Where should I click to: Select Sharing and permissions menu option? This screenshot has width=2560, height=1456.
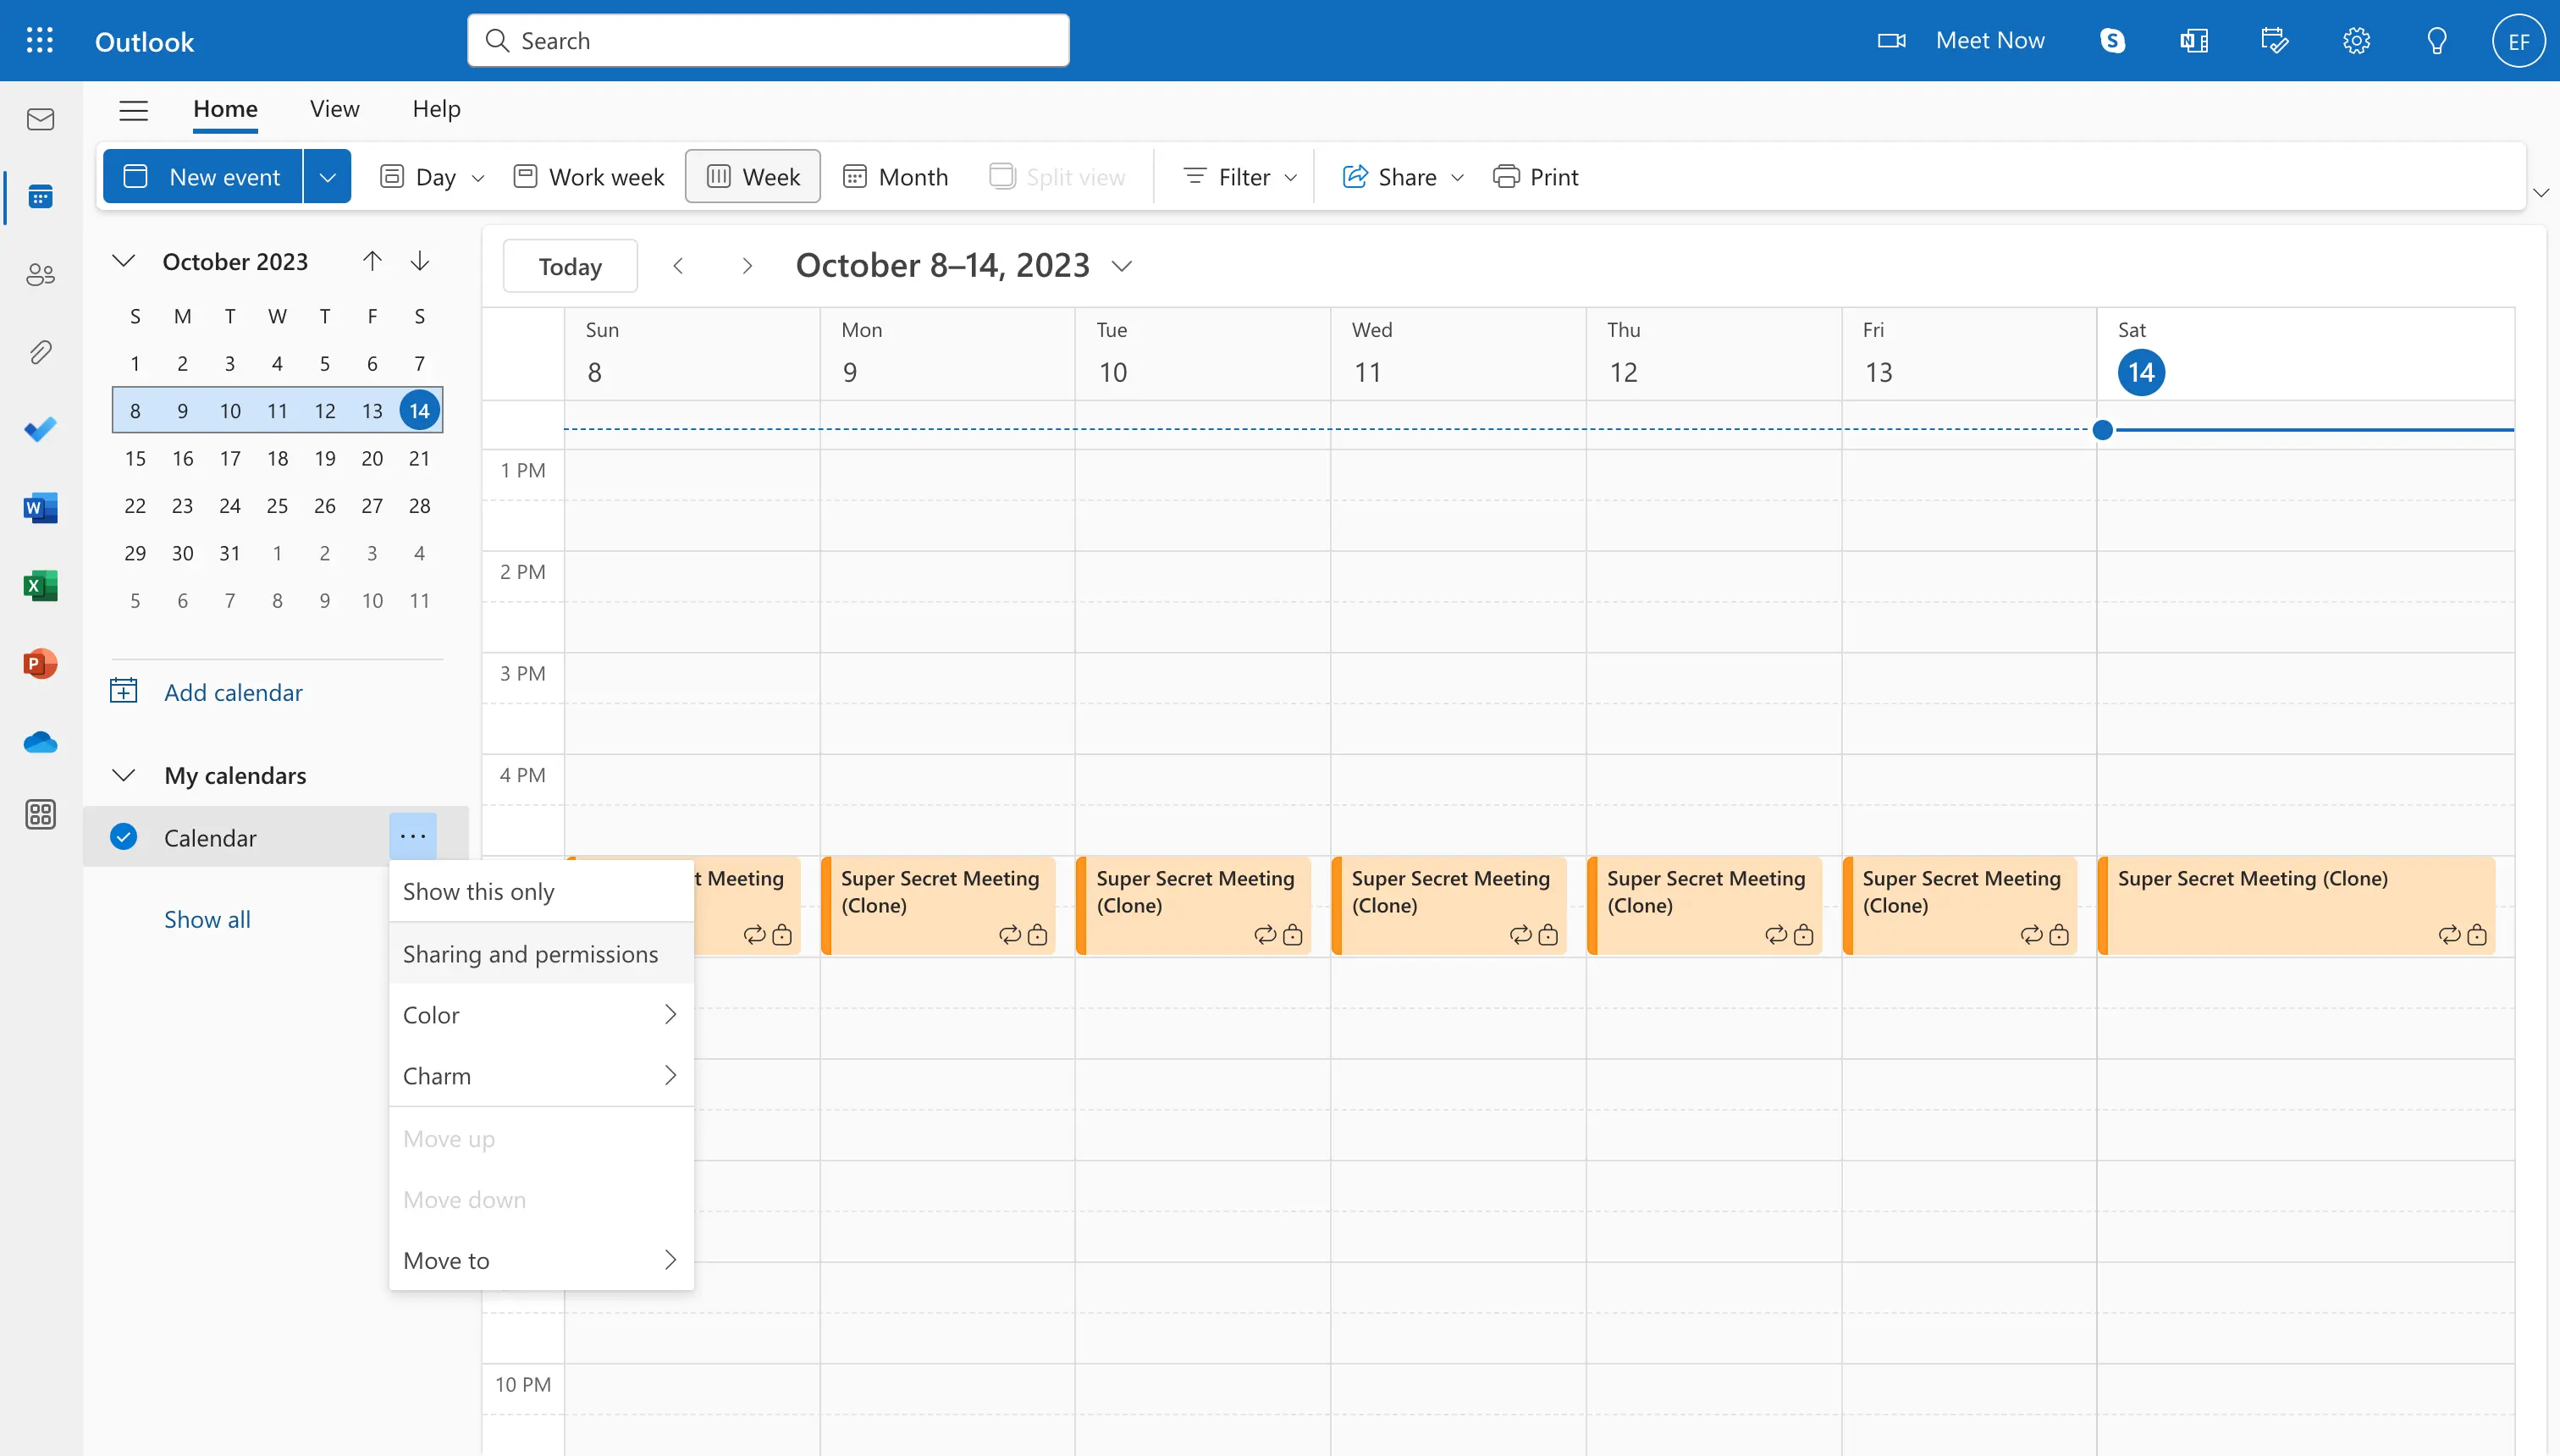pyautogui.click(x=532, y=953)
